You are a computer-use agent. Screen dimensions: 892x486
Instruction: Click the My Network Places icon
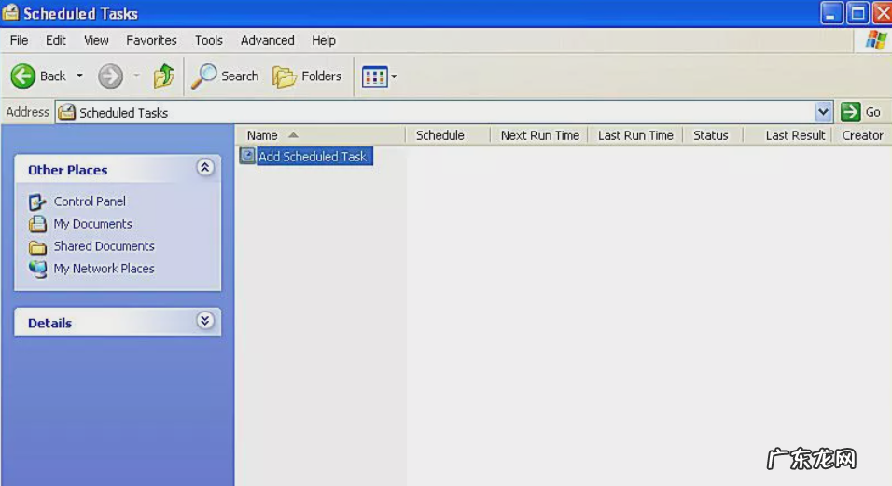click(x=37, y=269)
